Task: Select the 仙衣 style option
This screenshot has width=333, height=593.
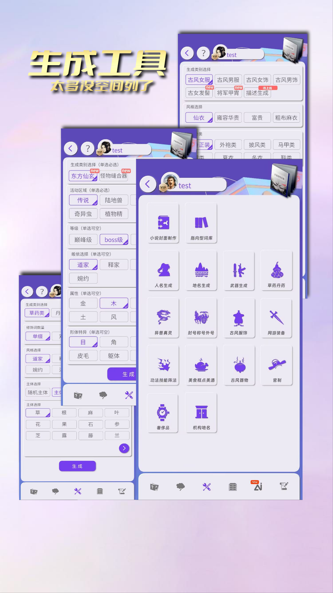Action: click(199, 118)
